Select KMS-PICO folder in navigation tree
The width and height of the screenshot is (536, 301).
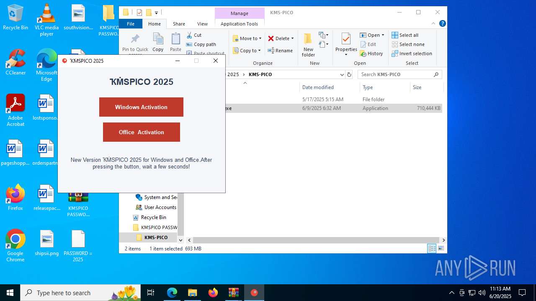point(151,237)
